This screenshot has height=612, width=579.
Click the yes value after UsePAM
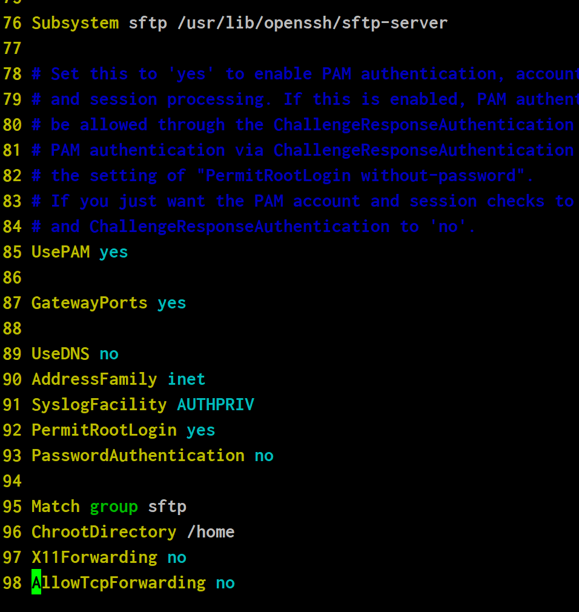pos(114,252)
